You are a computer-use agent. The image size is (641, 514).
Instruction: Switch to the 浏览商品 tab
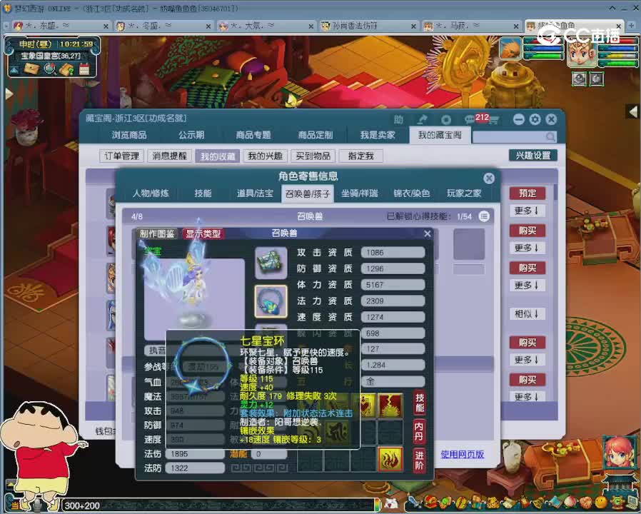click(x=129, y=136)
